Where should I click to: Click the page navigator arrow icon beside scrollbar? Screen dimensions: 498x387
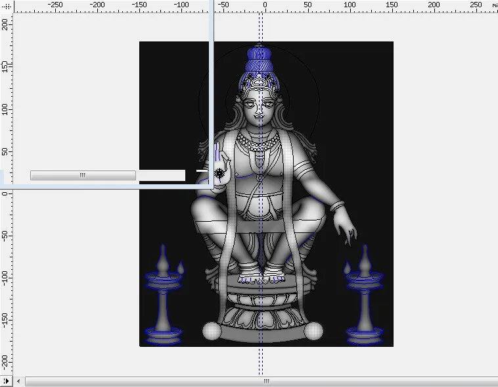[6, 381]
